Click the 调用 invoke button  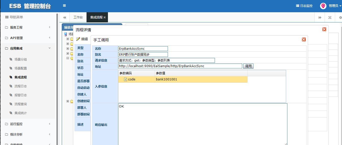[248, 66]
